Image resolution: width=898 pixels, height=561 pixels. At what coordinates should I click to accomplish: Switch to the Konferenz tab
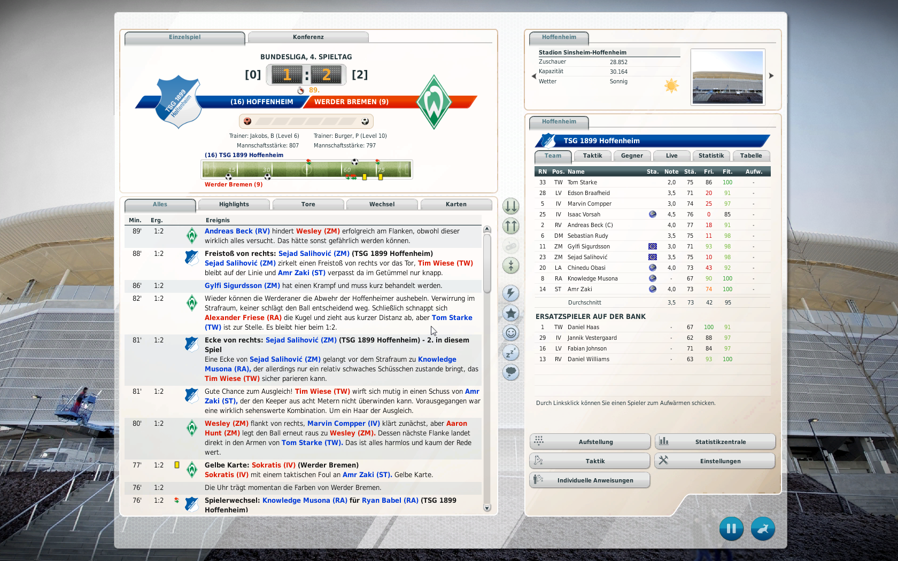pos(308,37)
